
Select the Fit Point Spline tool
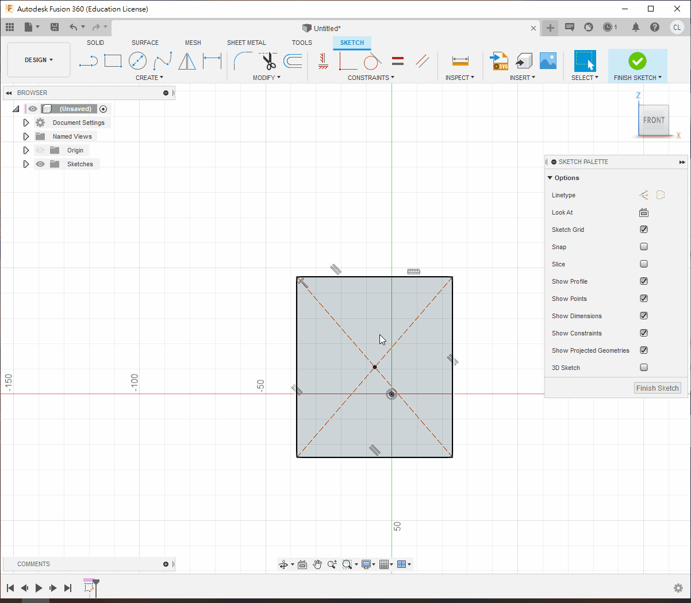point(162,60)
